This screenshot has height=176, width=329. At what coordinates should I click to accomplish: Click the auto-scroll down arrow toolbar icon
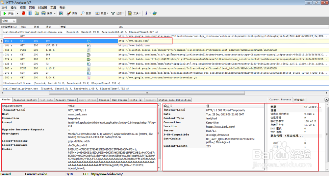click(x=61, y=13)
